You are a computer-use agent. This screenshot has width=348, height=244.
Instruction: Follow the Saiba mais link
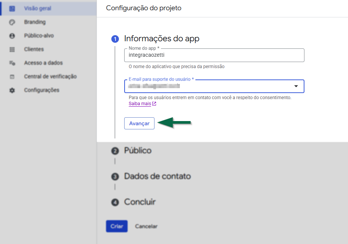[x=140, y=104]
